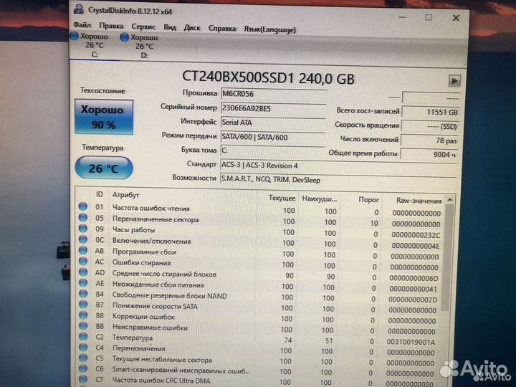Click status circle for attribute AE
This screenshot has height=387, width=516.
(x=83, y=283)
